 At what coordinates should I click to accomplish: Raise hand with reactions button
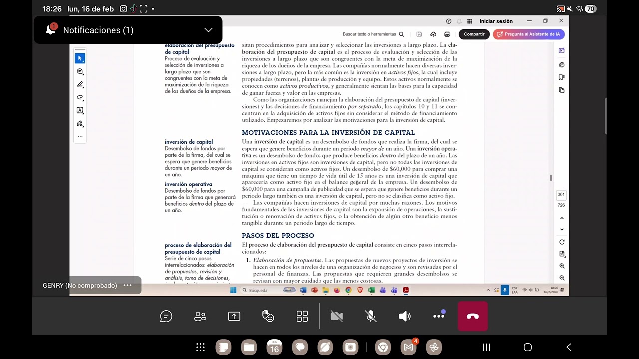coord(268,316)
